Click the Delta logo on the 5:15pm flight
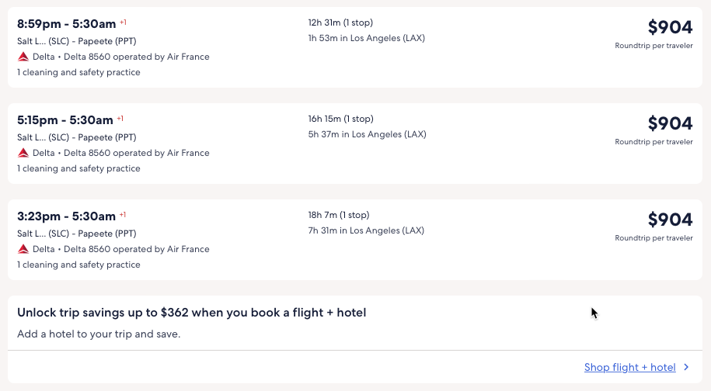Image resolution: width=711 pixels, height=391 pixels. pyautogui.click(x=23, y=153)
